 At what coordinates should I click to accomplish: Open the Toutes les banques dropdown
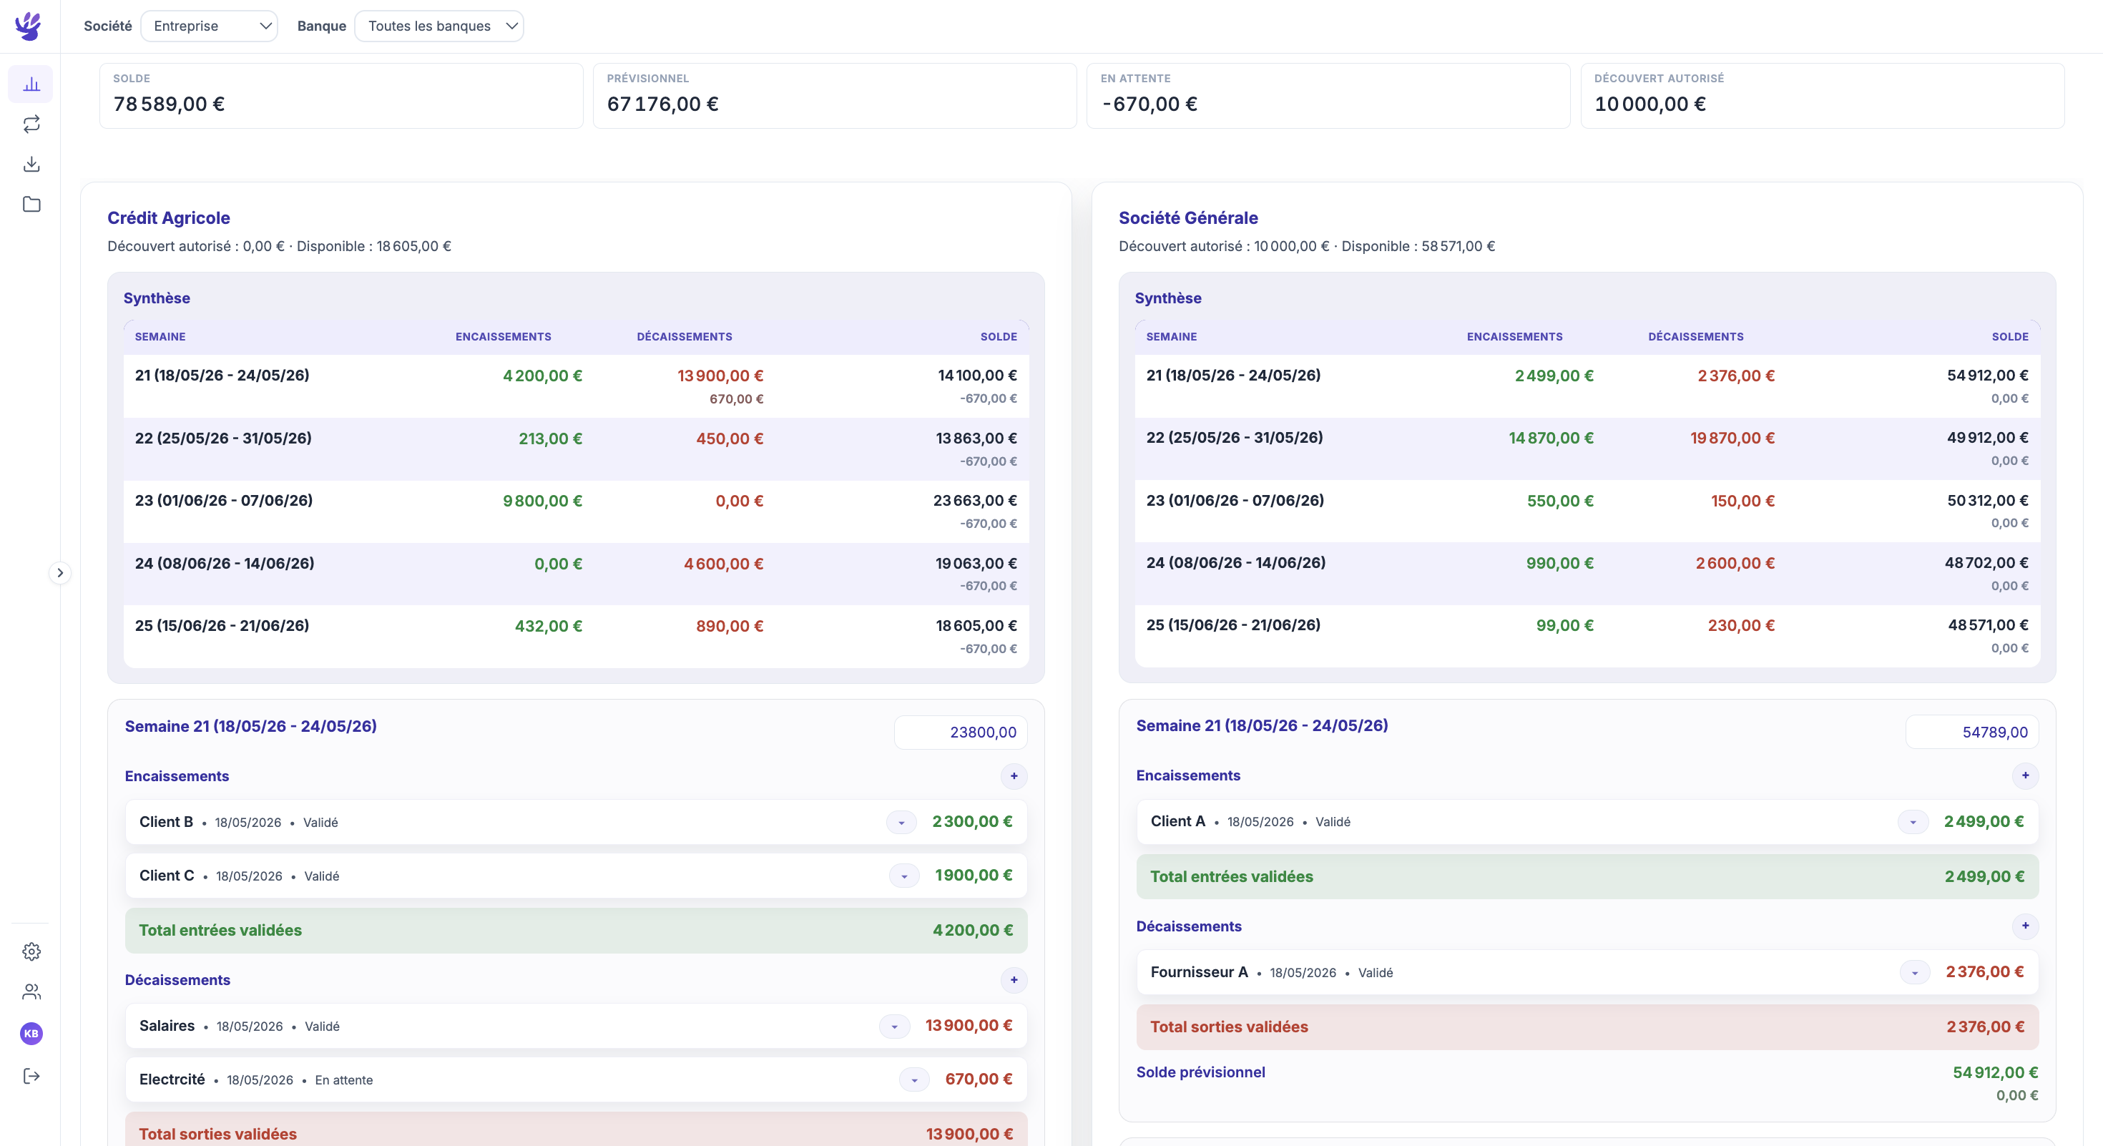click(x=439, y=26)
